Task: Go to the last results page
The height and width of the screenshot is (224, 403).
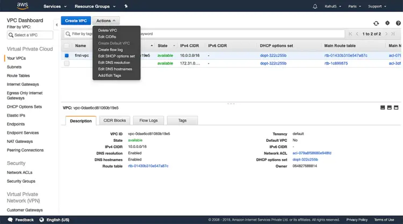Action: click(393, 34)
